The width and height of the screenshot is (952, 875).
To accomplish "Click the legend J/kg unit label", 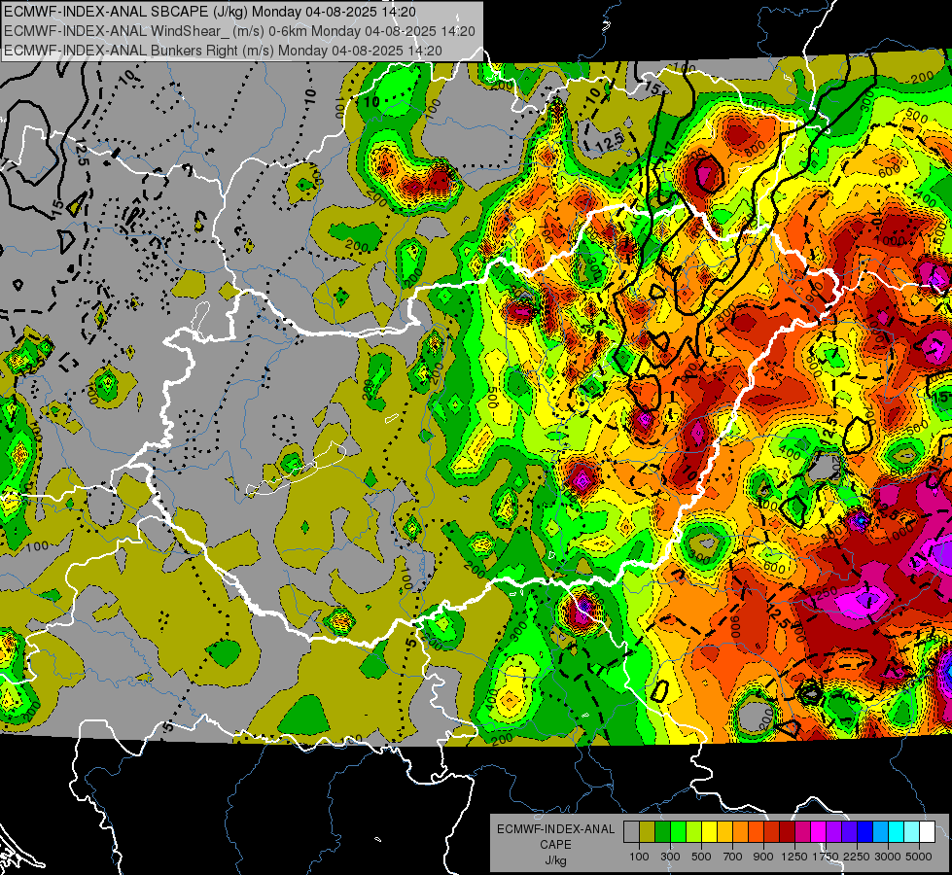I will (555, 860).
